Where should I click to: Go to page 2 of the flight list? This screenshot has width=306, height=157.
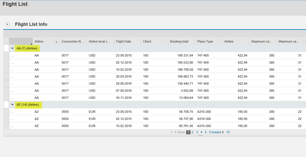[x=193, y=132]
